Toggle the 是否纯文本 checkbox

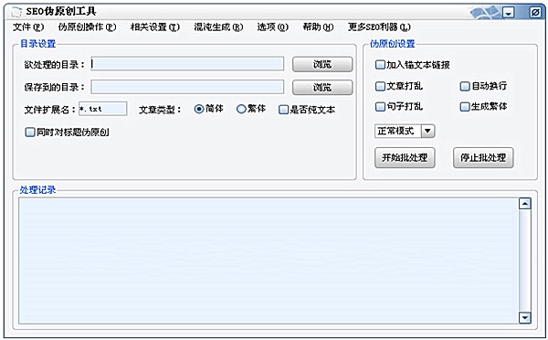[283, 110]
